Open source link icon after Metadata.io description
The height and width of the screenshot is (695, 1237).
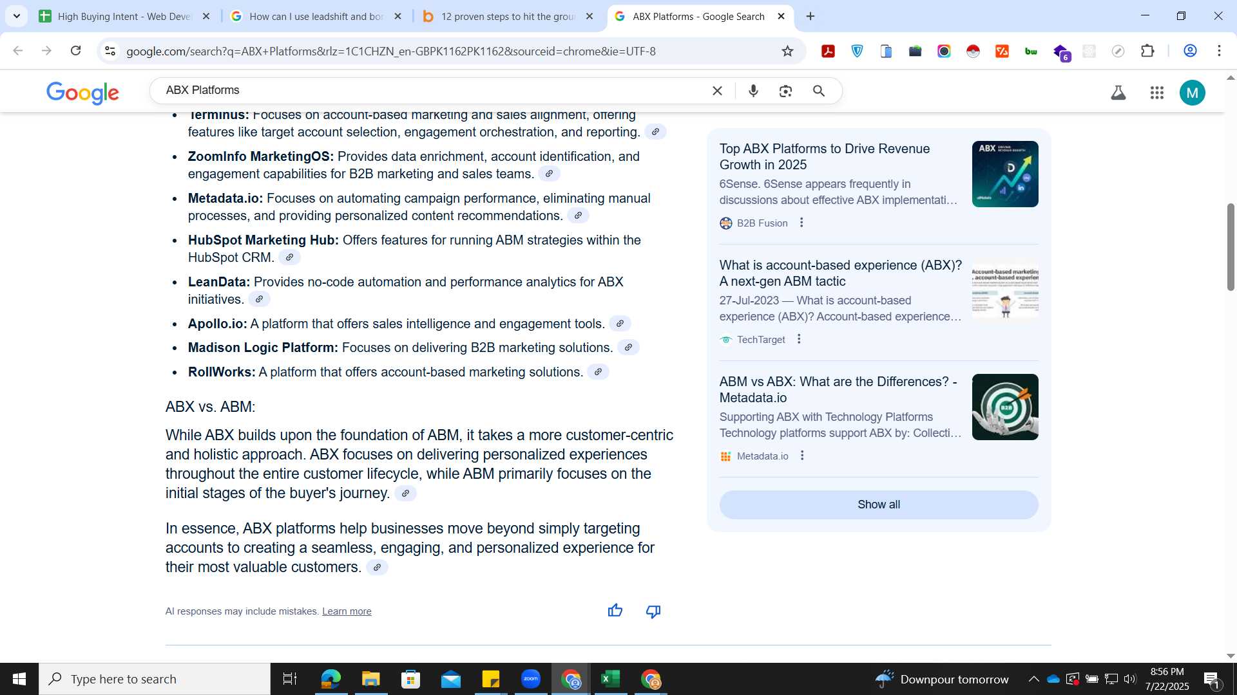(x=578, y=216)
